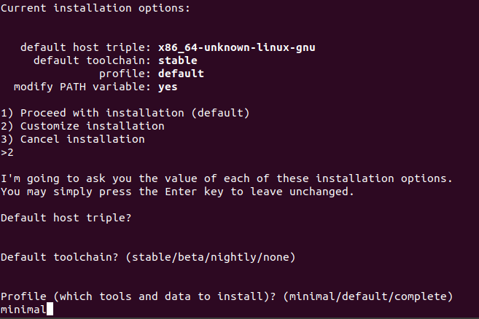Click the 'default toolchain:' label
The height and width of the screenshot is (319, 479).
pyautogui.click(x=92, y=60)
